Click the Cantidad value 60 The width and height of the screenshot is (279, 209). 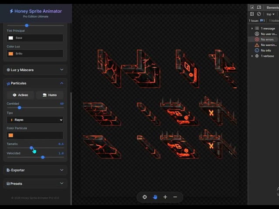click(62, 104)
